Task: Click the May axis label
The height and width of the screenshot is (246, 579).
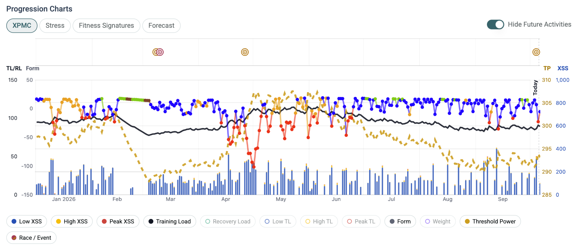Action: (281, 200)
